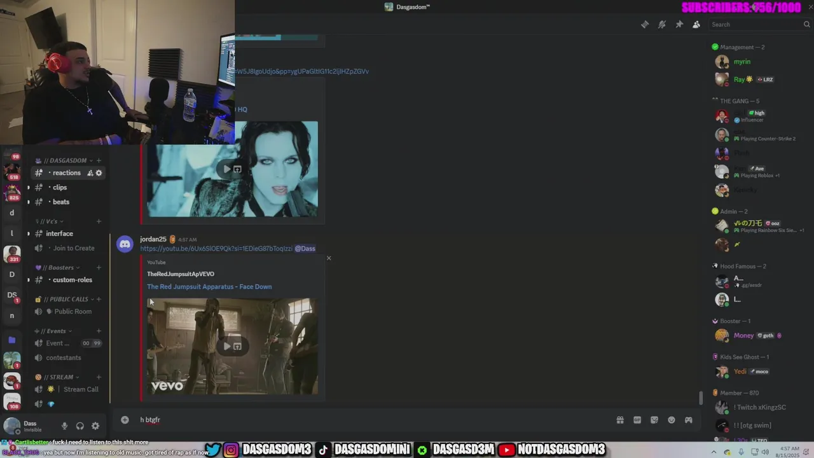Show pinned messages via pin icon

(x=679, y=24)
